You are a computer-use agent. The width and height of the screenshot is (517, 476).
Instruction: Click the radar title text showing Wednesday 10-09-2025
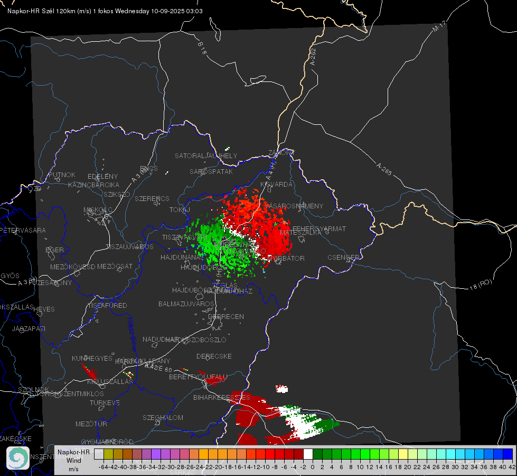click(x=105, y=11)
